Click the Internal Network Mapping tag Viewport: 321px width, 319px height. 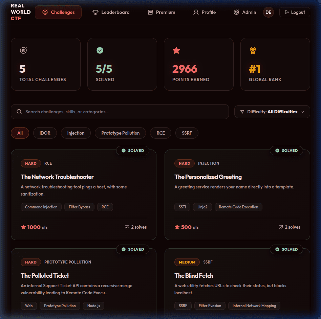click(x=254, y=306)
